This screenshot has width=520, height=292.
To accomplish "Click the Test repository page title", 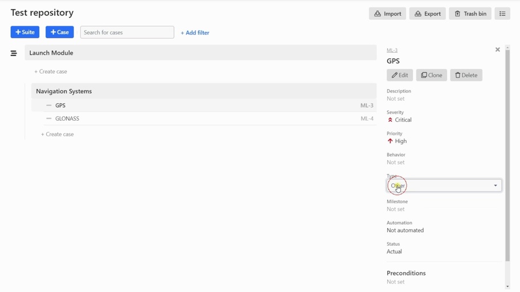I will [42, 13].
